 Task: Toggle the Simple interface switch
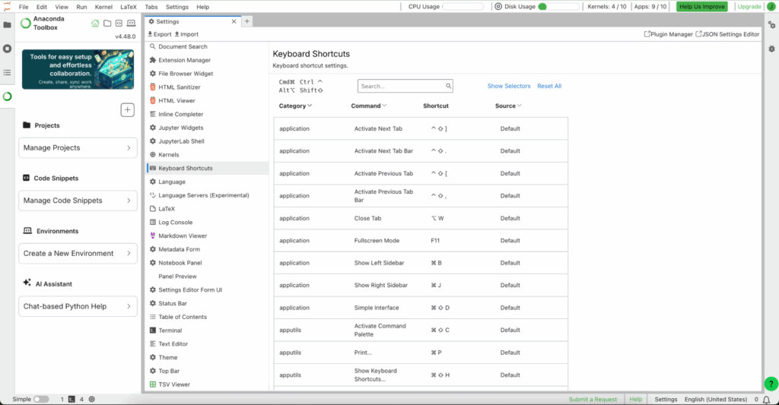41,399
